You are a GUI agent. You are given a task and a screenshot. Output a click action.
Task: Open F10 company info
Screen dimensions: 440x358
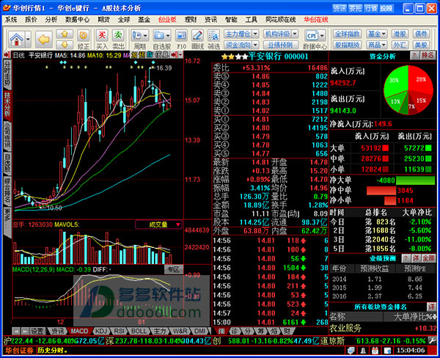click(x=181, y=39)
